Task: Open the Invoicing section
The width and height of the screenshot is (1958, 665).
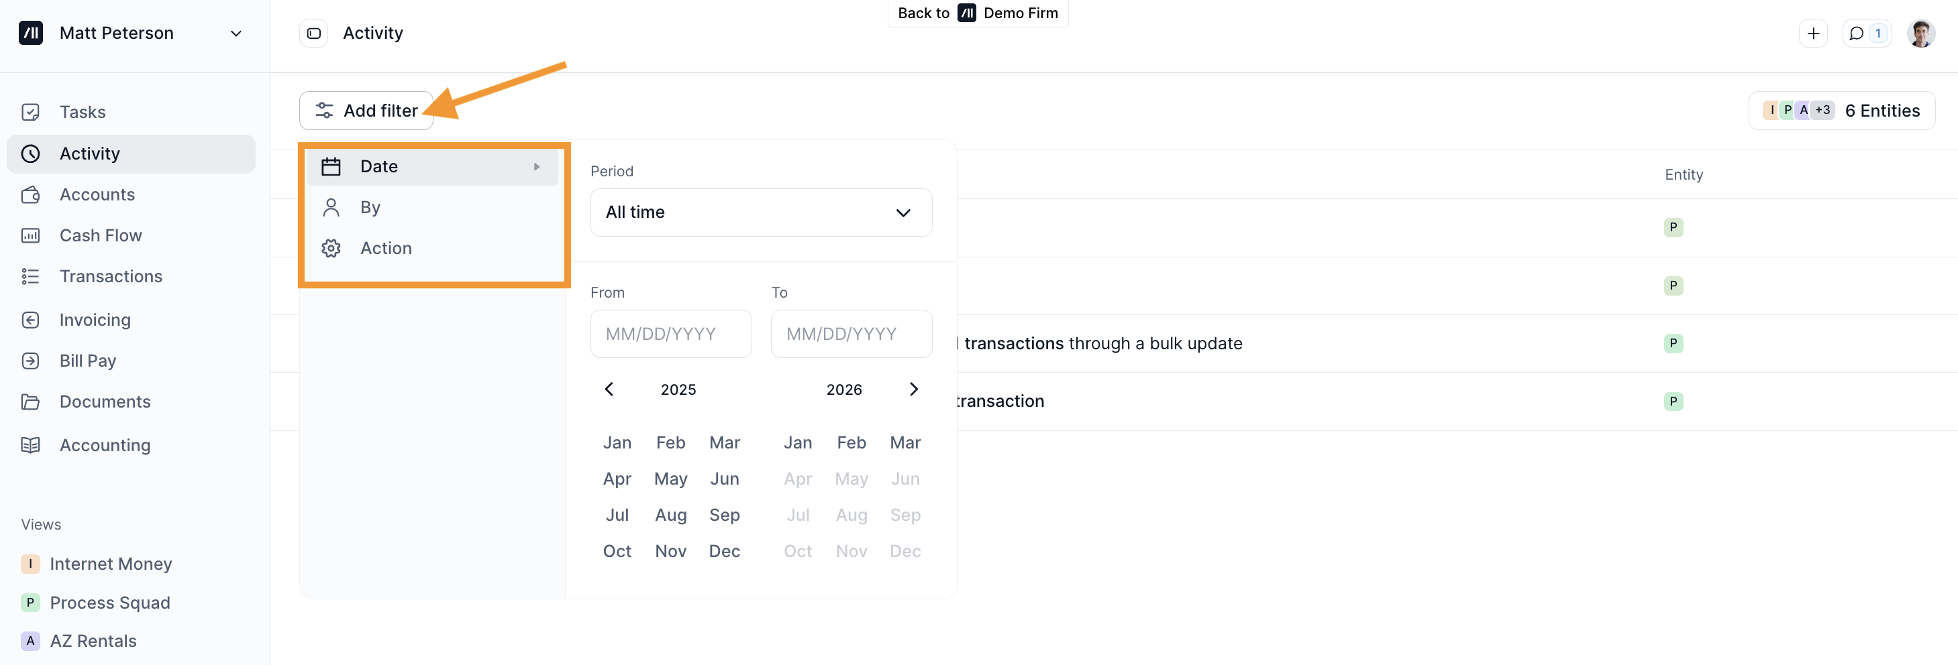Action: [x=94, y=320]
